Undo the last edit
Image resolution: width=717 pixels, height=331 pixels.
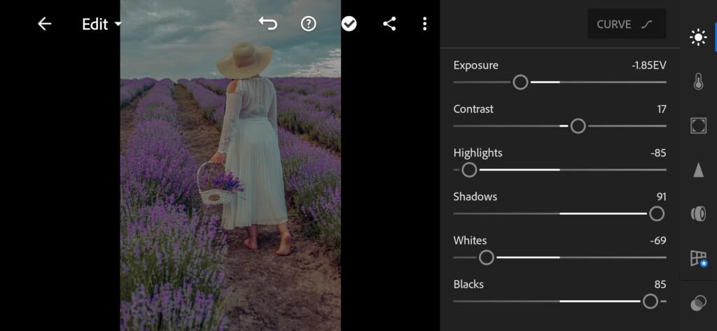click(268, 24)
